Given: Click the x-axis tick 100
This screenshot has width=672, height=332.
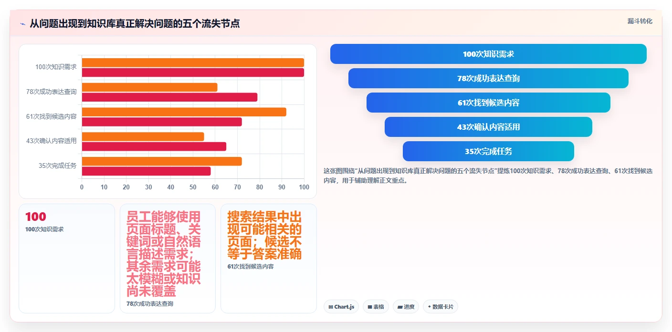Looking at the screenshot, I should coord(304,187).
